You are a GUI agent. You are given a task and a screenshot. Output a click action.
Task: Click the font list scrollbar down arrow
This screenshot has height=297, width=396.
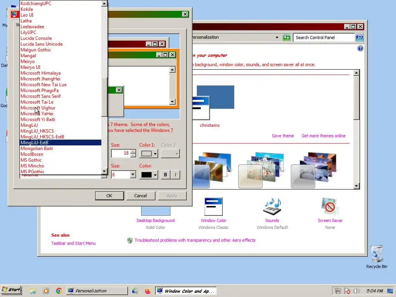pos(104,171)
